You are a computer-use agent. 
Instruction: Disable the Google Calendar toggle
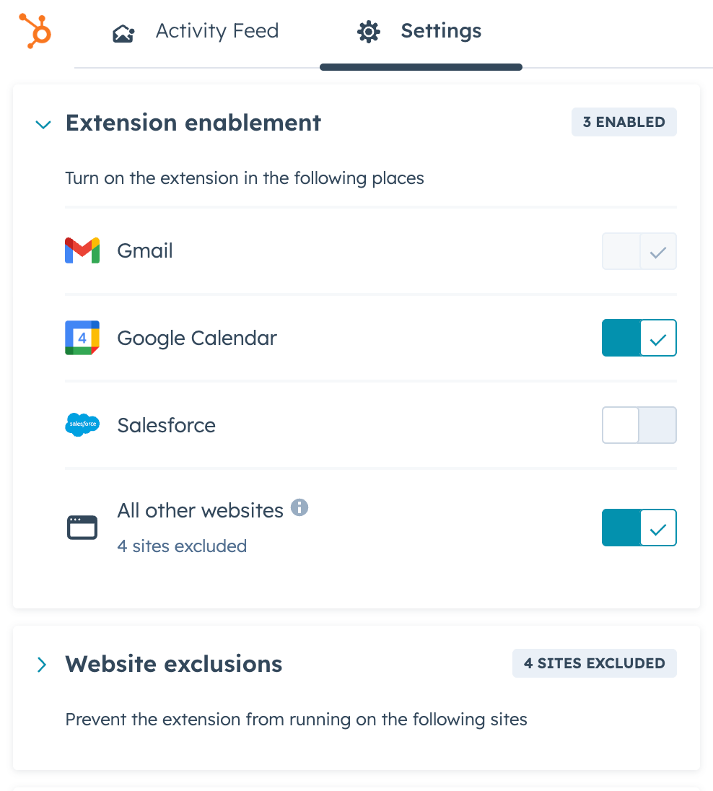(x=639, y=338)
